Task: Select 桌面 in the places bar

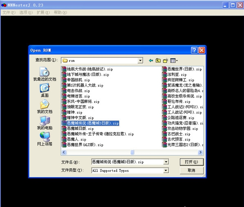Action: [x=44, y=90]
